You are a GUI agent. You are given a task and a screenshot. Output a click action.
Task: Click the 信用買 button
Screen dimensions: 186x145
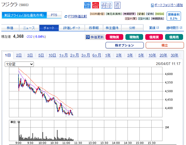154,37
